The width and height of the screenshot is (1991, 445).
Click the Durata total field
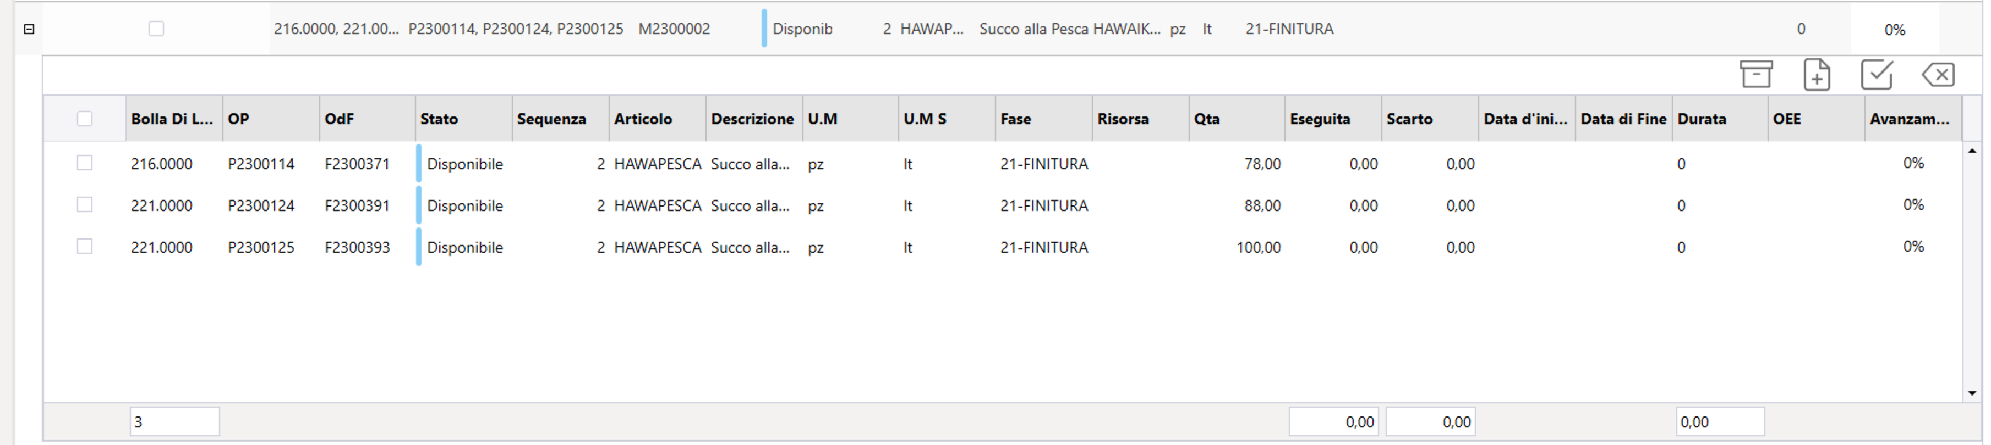tap(1720, 422)
